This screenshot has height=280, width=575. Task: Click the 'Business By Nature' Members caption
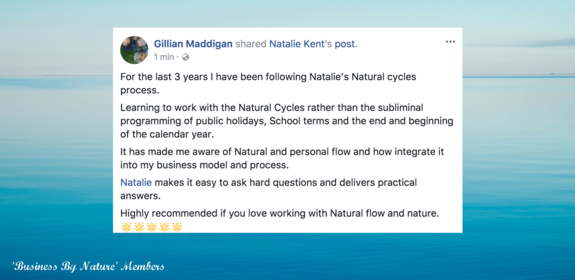point(88,266)
